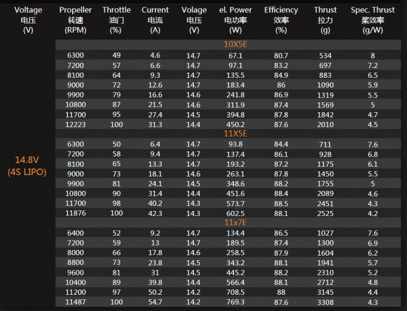Select thrust value 534
This screenshot has height=311, width=407.
click(x=325, y=55)
